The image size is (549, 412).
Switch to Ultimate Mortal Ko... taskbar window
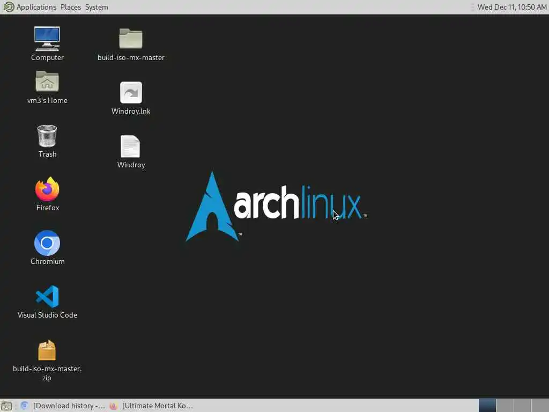151,406
